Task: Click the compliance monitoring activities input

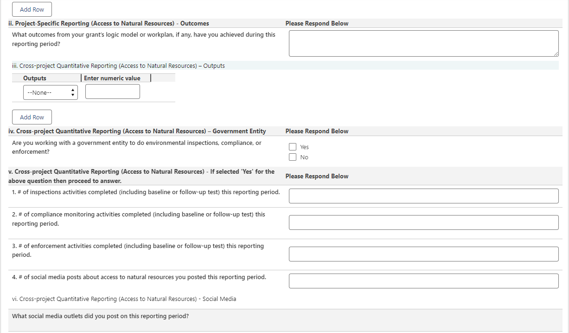Action: pos(423,222)
